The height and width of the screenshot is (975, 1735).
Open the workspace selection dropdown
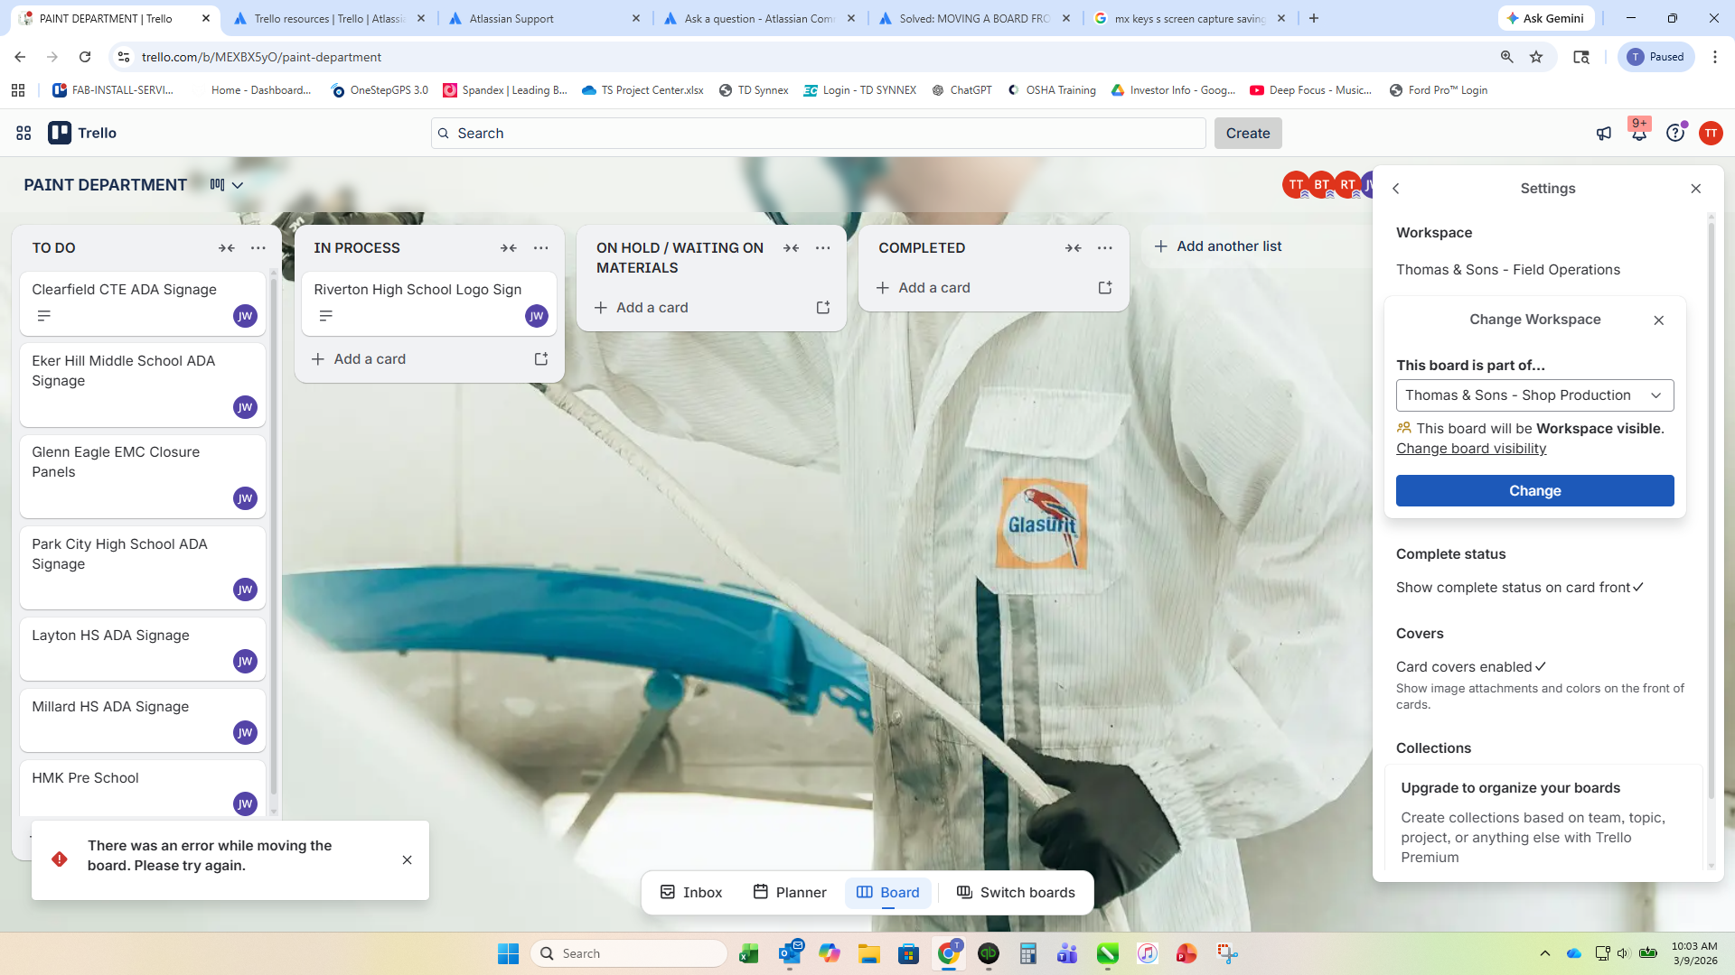pyautogui.click(x=1534, y=395)
